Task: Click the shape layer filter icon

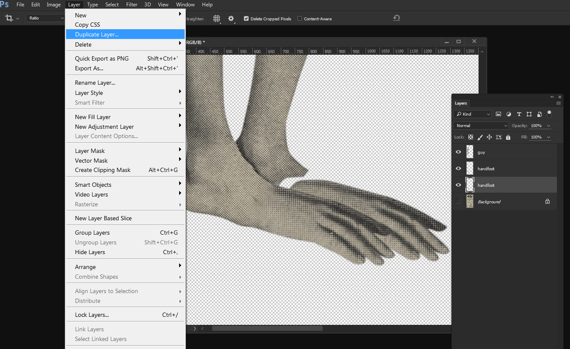Action: coord(529,114)
